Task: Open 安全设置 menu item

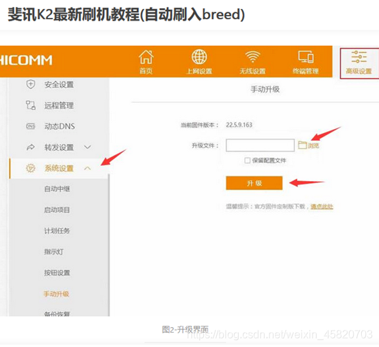Action: pos(60,84)
